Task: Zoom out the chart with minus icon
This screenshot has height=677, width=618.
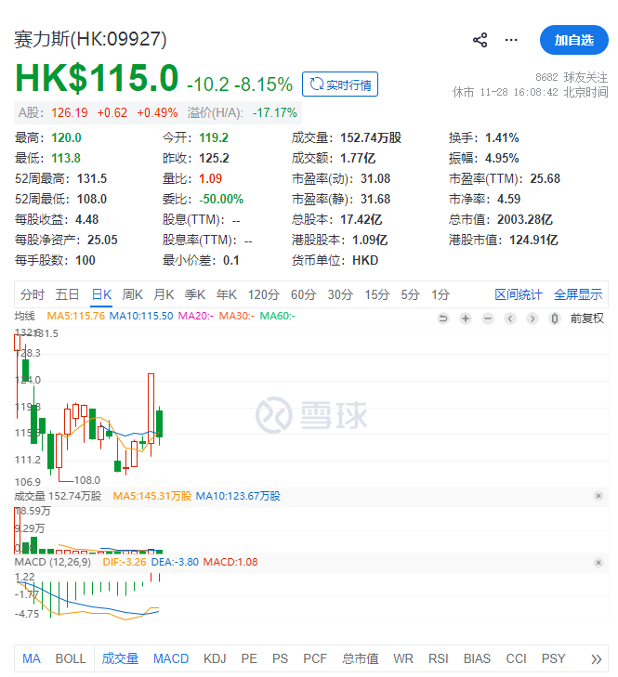Action: click(487, 319)
